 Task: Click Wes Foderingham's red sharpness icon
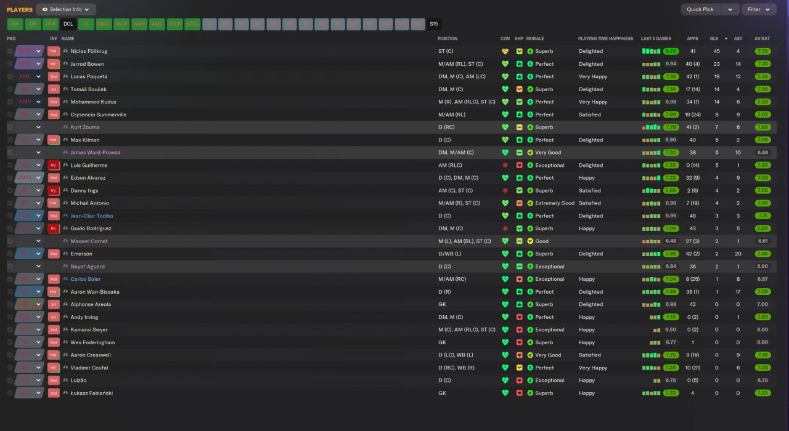tap(519, 342)
